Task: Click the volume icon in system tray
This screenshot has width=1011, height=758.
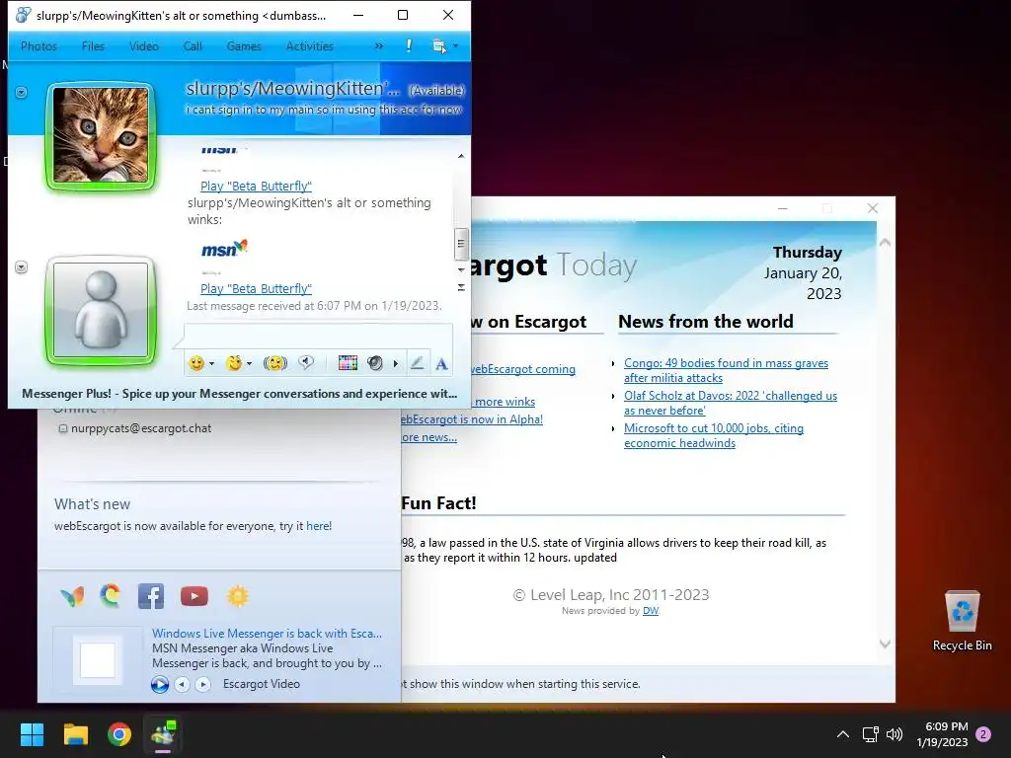Action: click(894, 734)
